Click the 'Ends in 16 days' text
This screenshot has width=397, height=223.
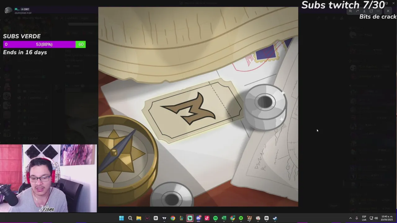tap(25, 52)
